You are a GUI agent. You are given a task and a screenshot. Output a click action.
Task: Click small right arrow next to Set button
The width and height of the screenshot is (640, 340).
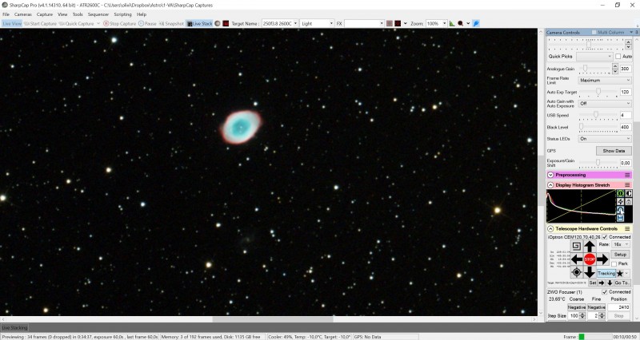[x=602, y=283]
